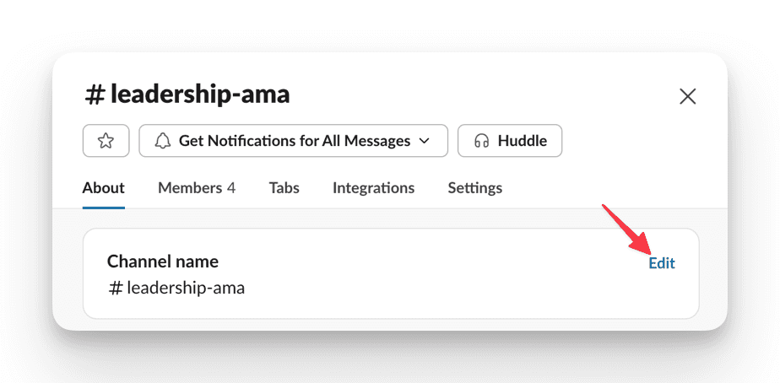Image resolution: width=780 pixels, height=383 pixels.
Task: Go to the Integrations tab
Action: [374, 188]
